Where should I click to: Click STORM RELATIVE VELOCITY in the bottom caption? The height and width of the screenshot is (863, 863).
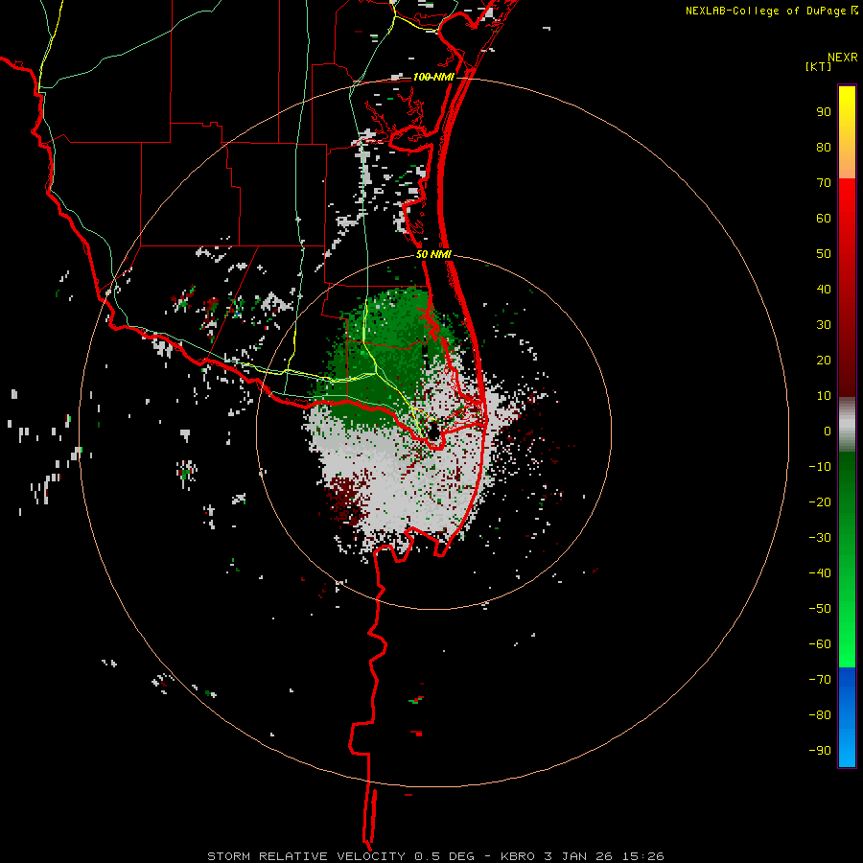[x=306, y=856]
